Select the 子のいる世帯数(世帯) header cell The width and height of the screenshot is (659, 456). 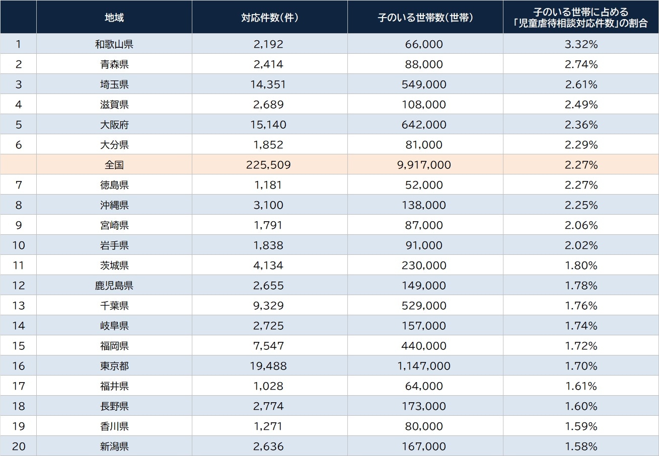coord(425,17)
